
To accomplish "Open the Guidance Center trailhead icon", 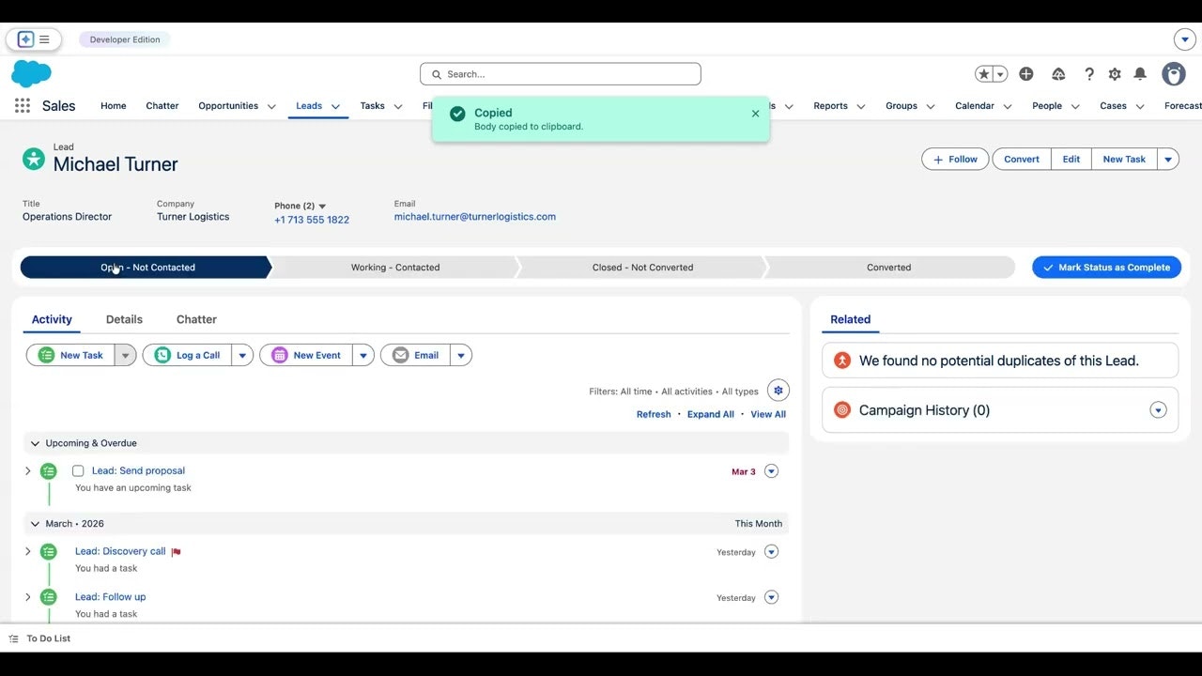I will (x=1058, y=73).
